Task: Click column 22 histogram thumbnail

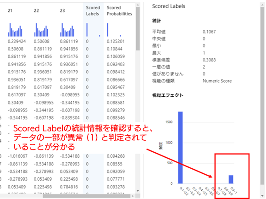Action: click(x=41, y=30)
